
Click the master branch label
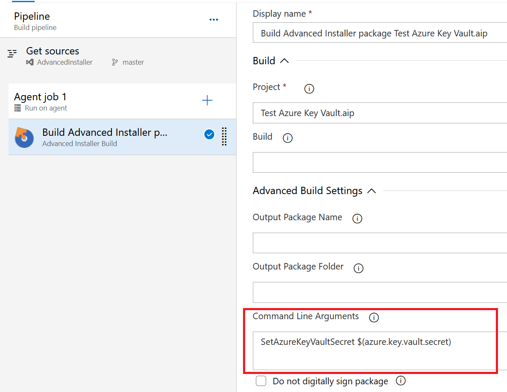click(133, 62)
